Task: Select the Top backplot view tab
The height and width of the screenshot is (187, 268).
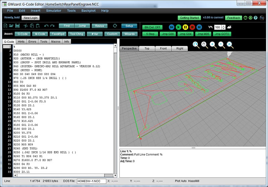Action: pyautogui.click(x=147, y=49)
